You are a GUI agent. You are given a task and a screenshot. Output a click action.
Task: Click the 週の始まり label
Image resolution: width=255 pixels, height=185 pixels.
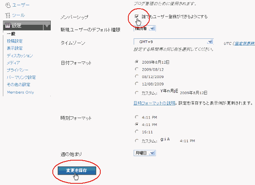click(x=71, y=154)
